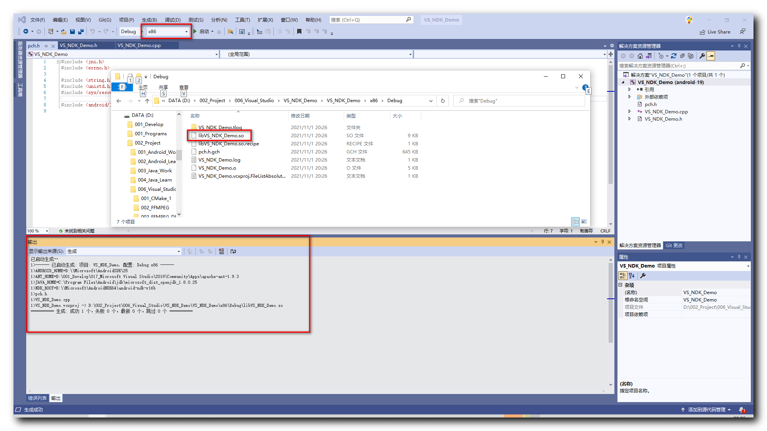
Task: Click the main search box (Ctrl+Q)
Action: click(x=371, y=20)
